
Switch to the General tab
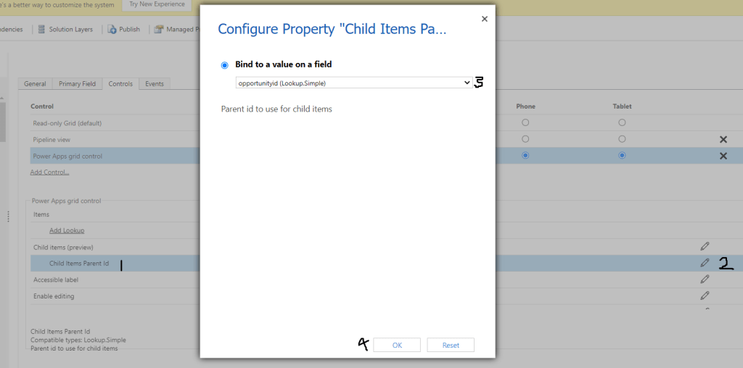click(35, 84)
